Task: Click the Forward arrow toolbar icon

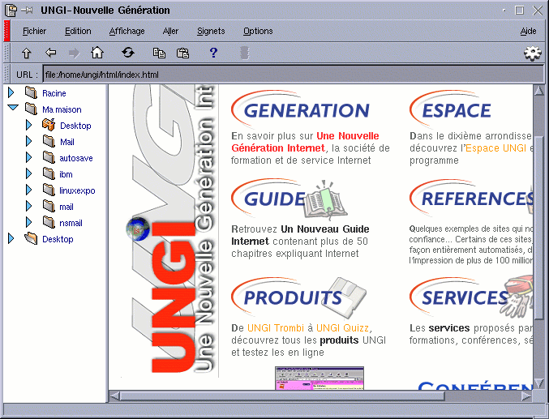Action: pos(74,53)
